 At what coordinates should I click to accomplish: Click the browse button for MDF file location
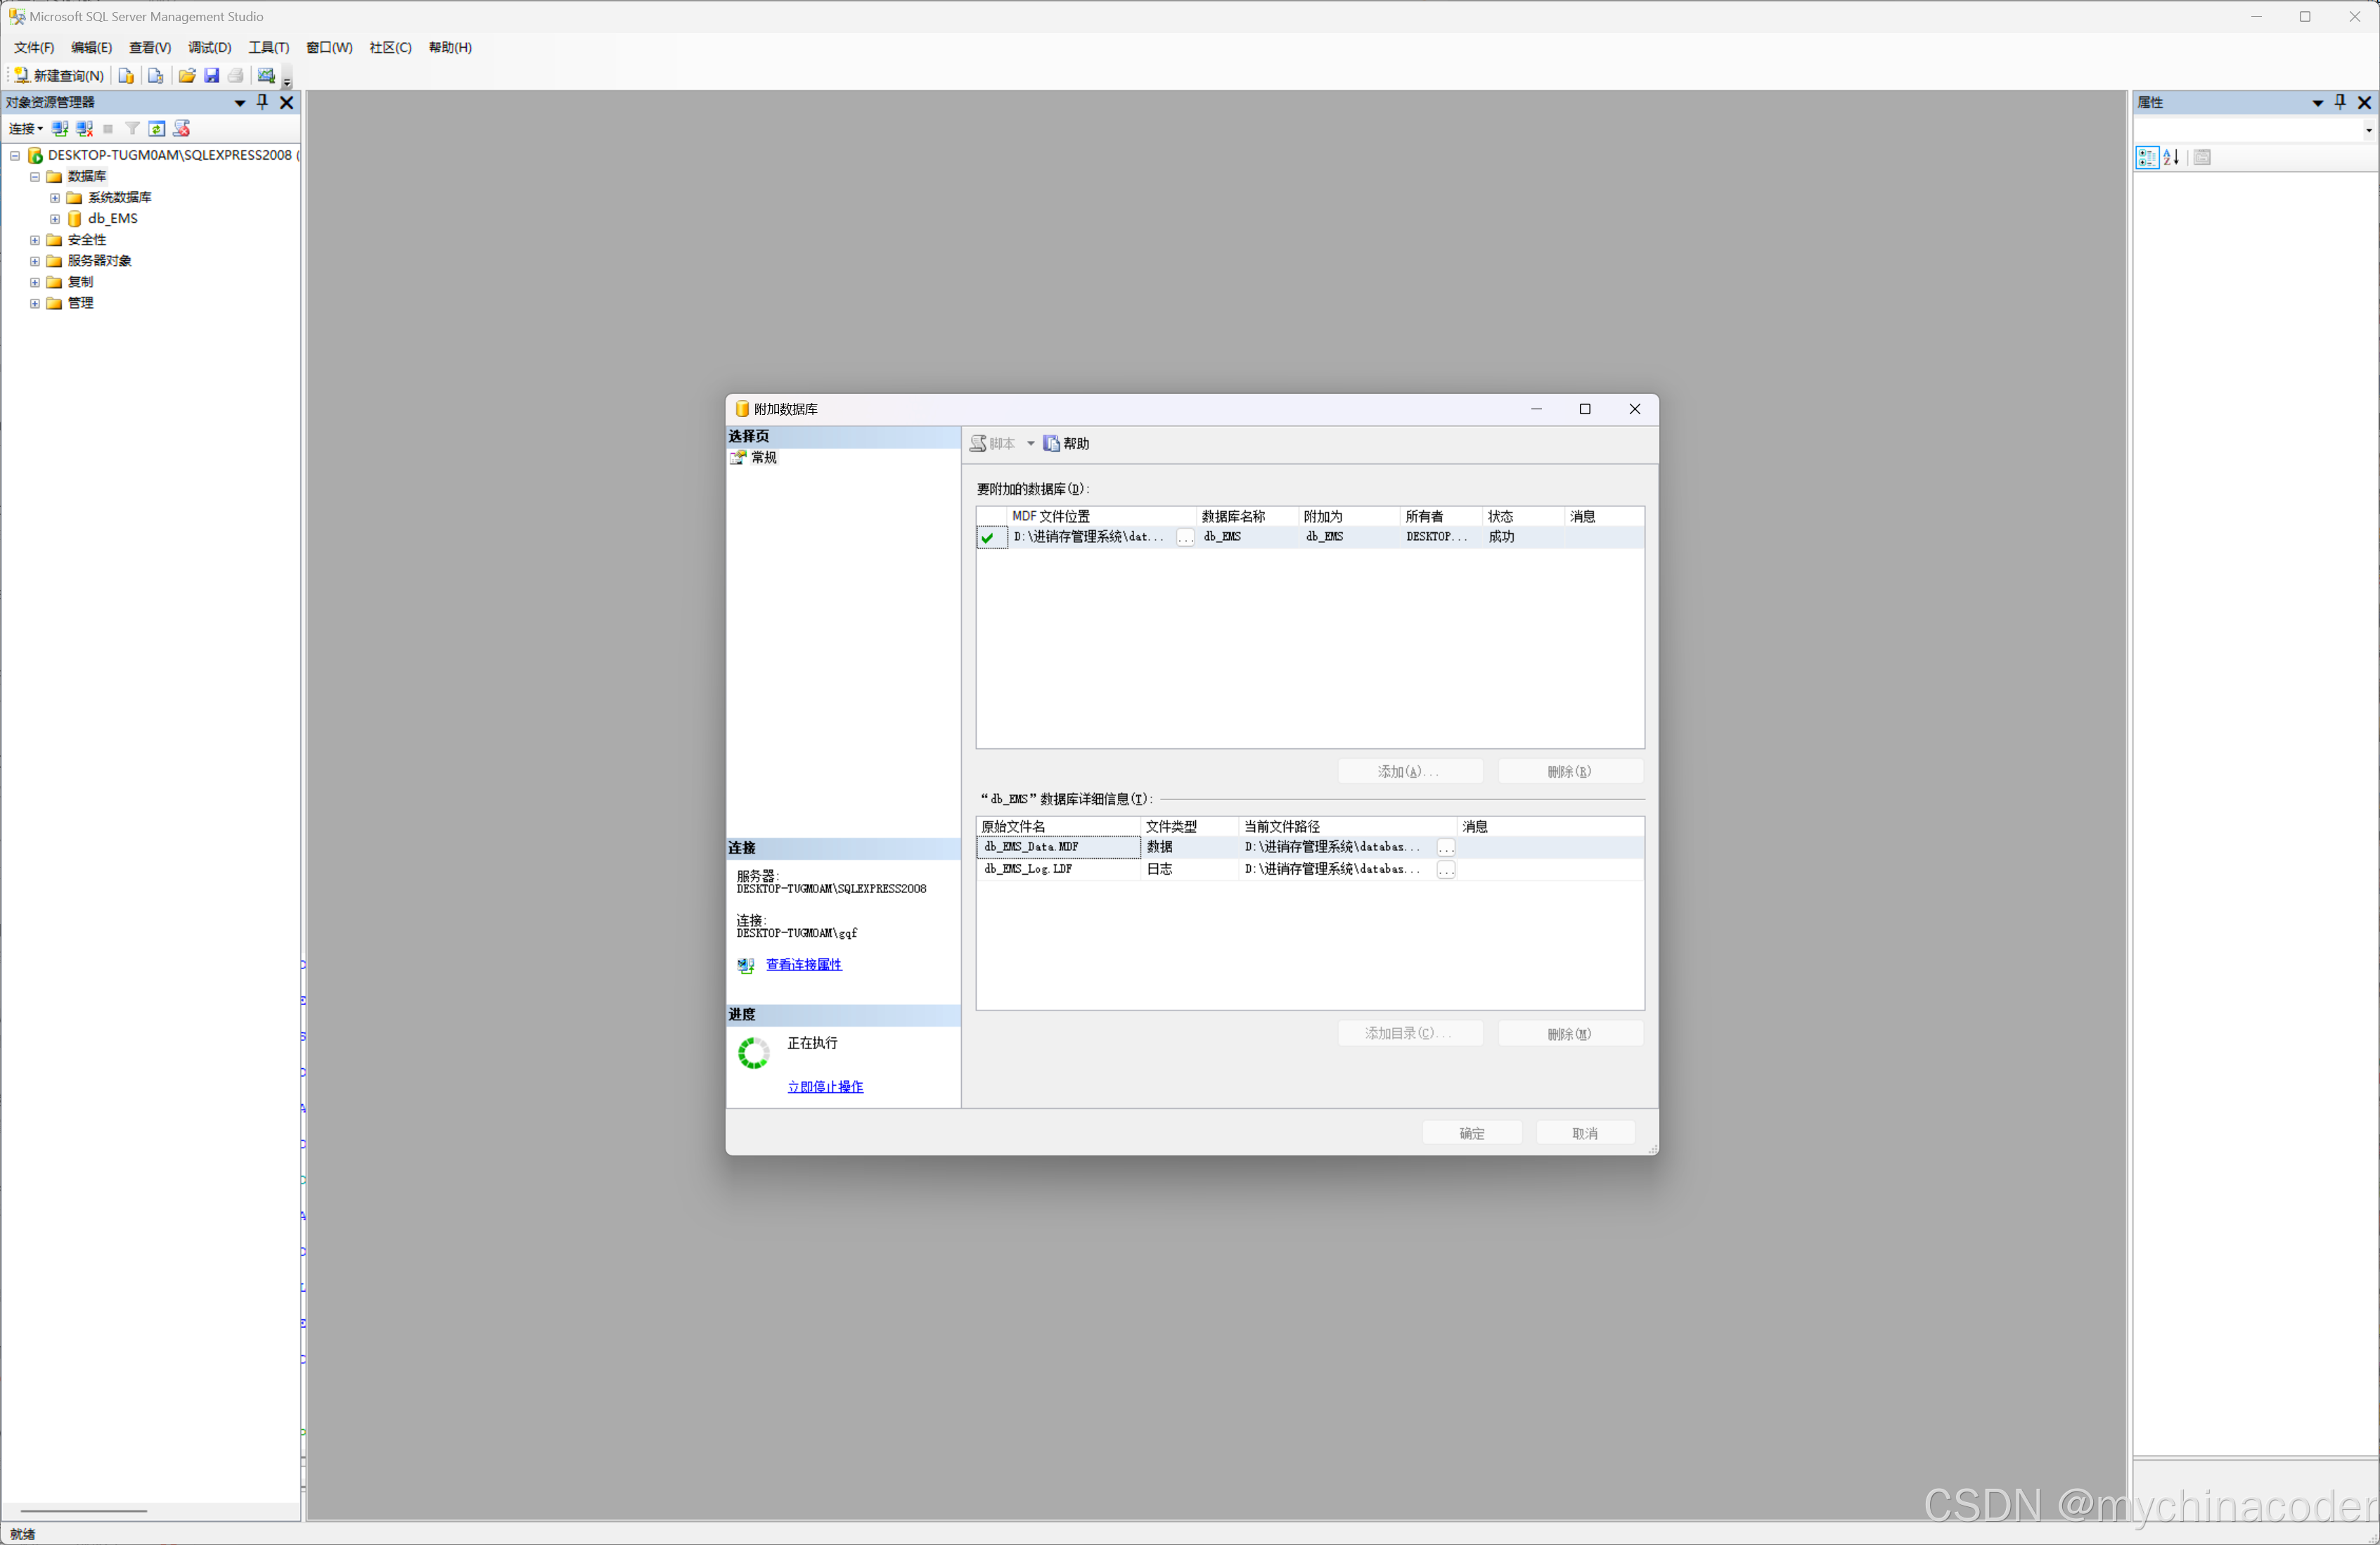1185,538
